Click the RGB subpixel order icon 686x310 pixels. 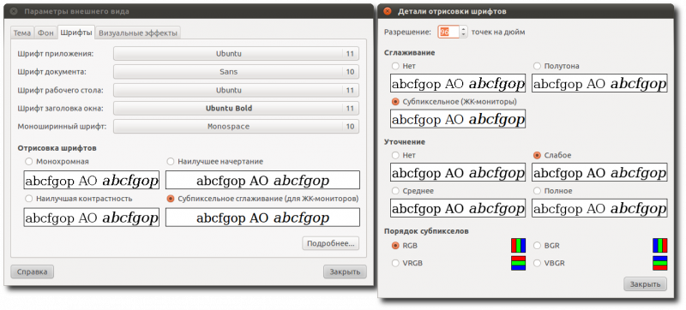[518, 246]
